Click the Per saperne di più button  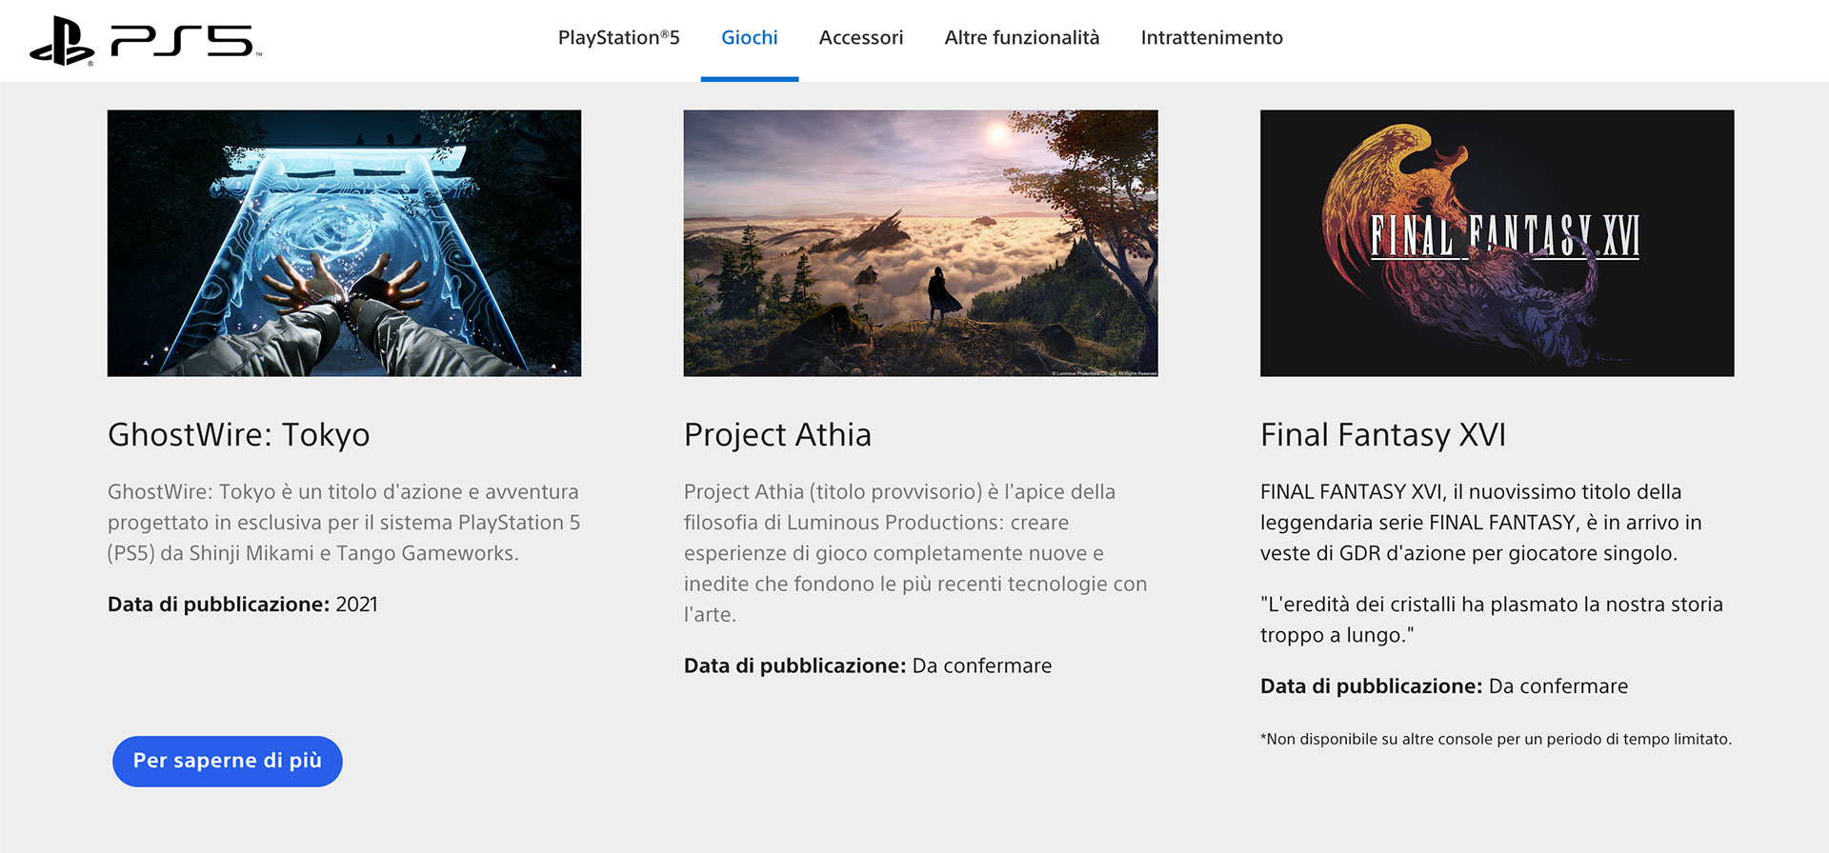[x=228, y=761]
